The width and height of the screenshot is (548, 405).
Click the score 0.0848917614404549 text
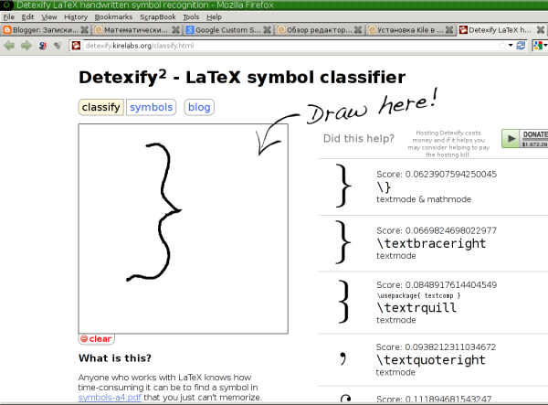coord(437,284)
